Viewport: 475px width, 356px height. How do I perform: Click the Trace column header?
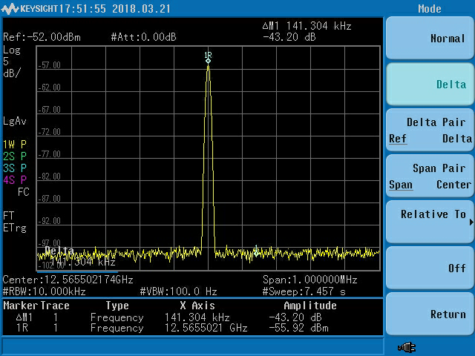pos(55,306)
